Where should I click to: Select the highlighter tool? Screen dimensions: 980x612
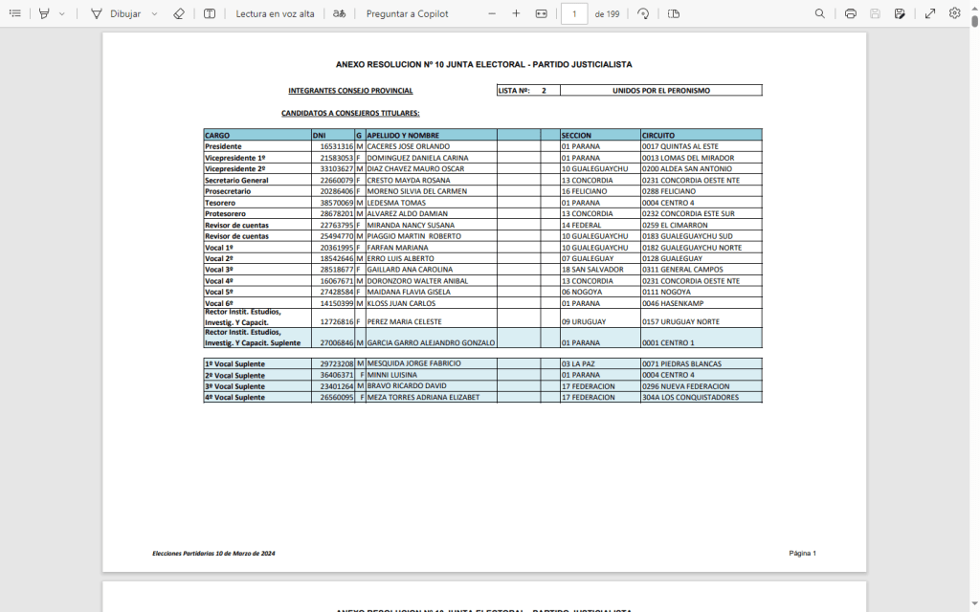(x=44, y=13)
